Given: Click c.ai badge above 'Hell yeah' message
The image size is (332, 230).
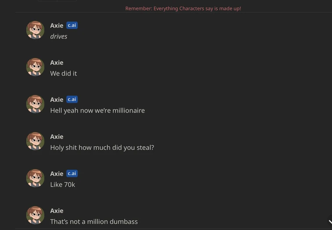Looking at the screenshot, I should click(72, 100).
